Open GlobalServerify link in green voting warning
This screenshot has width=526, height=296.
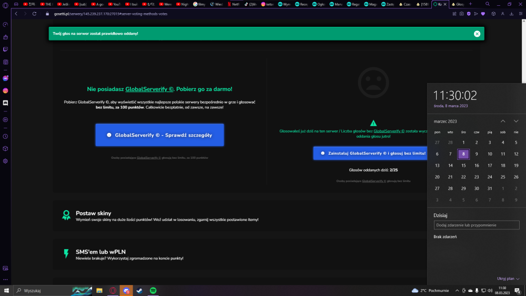click(x=389, y=131)
